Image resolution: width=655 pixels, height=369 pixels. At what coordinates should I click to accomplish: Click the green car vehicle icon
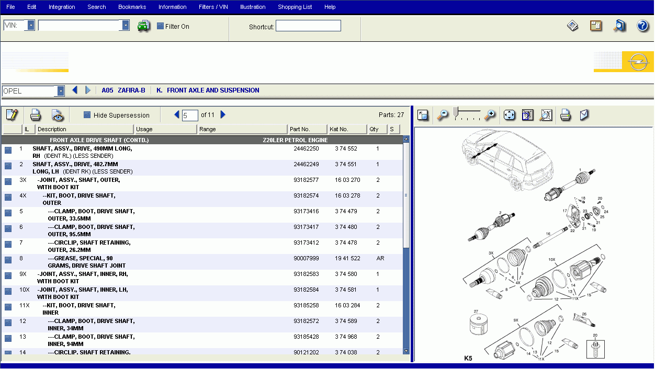(143, 26)
